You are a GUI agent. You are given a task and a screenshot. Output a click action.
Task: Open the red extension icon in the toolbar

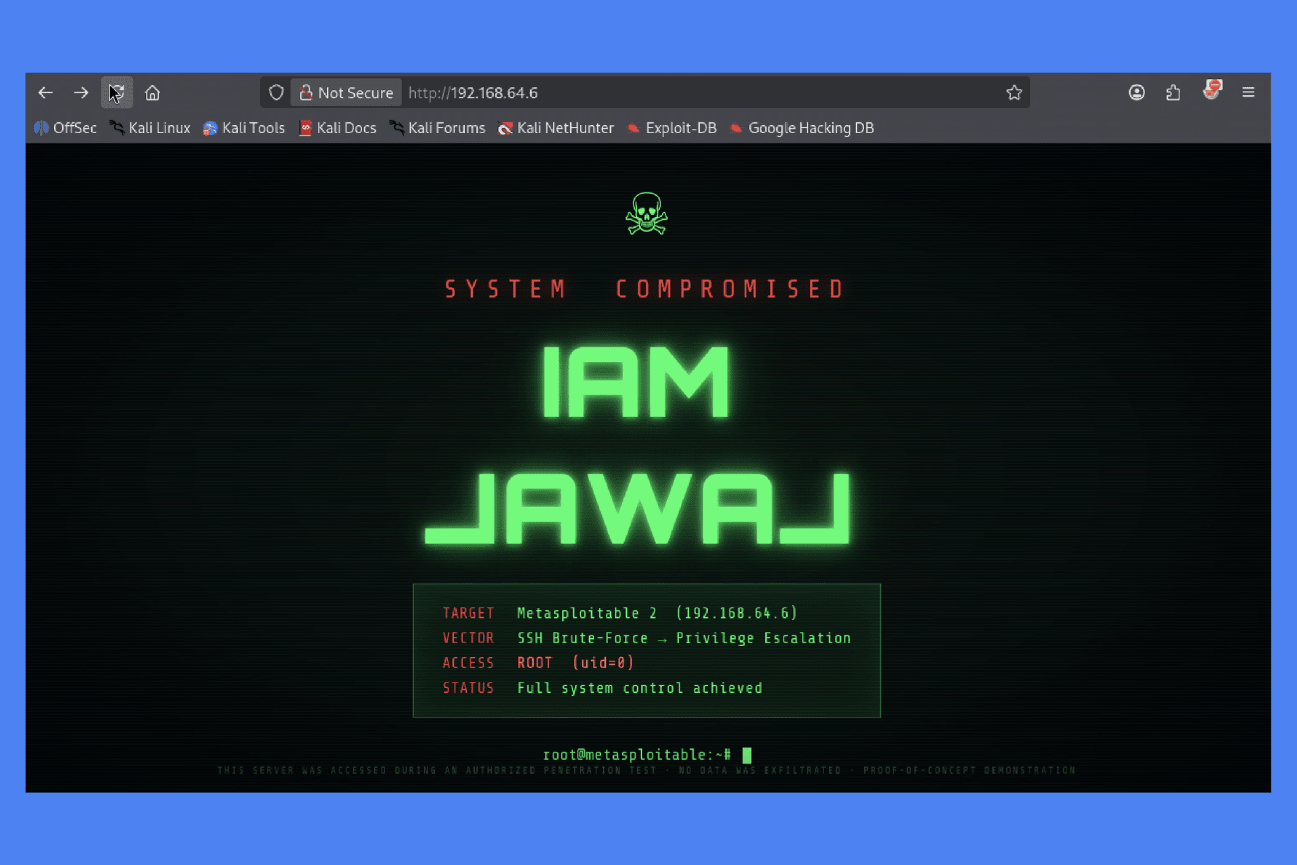pyautogui.click(x=1213, y=90)
